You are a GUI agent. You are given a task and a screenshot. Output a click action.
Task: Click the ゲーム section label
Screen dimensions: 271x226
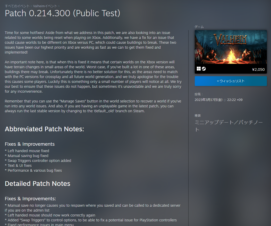pos(199,27)
